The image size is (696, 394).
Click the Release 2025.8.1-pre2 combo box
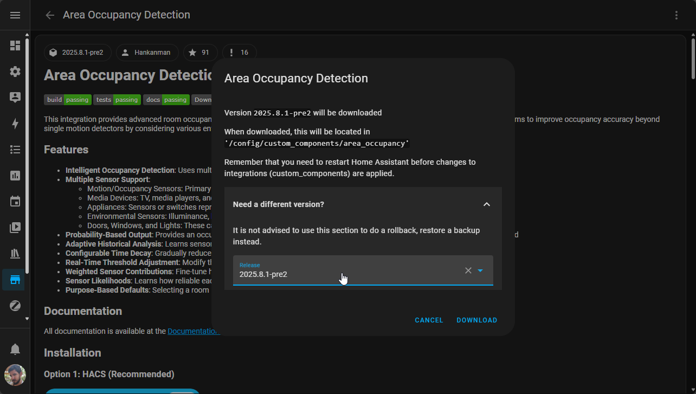347,270
